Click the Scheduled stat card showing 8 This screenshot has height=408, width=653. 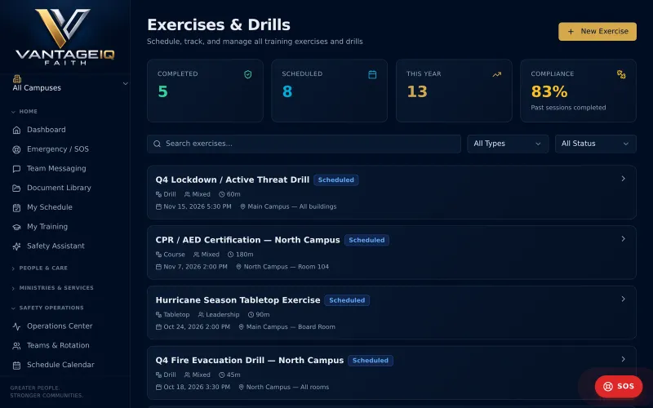click(x=330, y=91)
